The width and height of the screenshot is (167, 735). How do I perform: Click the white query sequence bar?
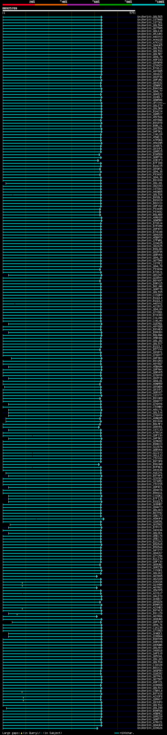click(x=69, y=11)
